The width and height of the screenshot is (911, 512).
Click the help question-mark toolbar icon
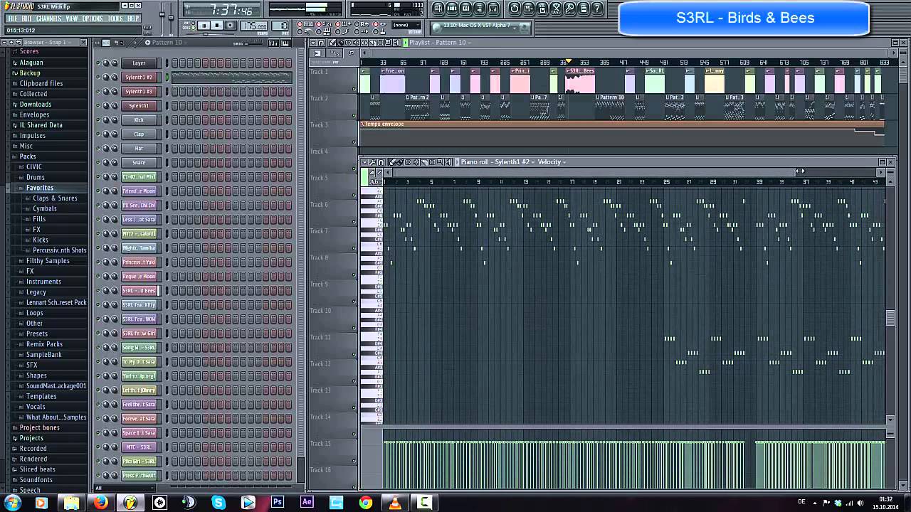tap(597, 9)
